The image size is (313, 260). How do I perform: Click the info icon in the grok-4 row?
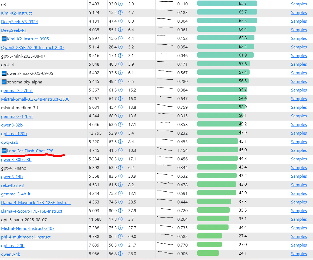click(120, 64)
